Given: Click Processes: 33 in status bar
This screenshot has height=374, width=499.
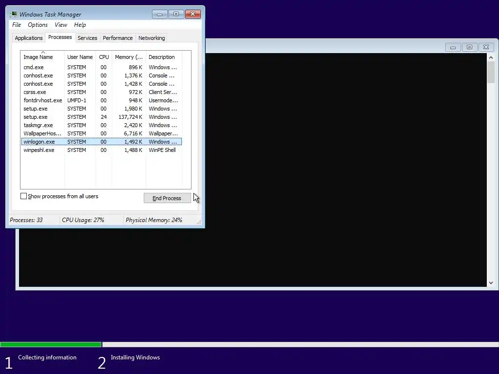Looking at the screenshot, I should pos(26,220).
